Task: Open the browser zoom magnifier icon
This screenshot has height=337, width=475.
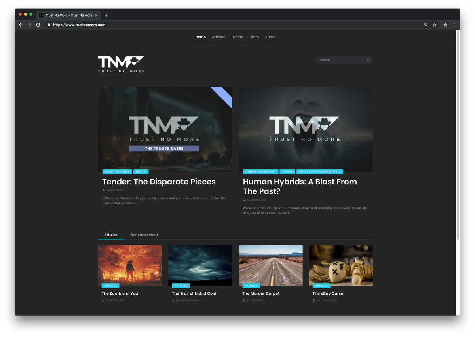Action: pos(426,25)
